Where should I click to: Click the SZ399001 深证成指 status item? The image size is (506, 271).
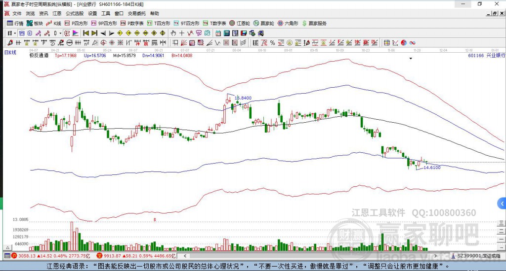pyautogui.click(x=476, y=256)
